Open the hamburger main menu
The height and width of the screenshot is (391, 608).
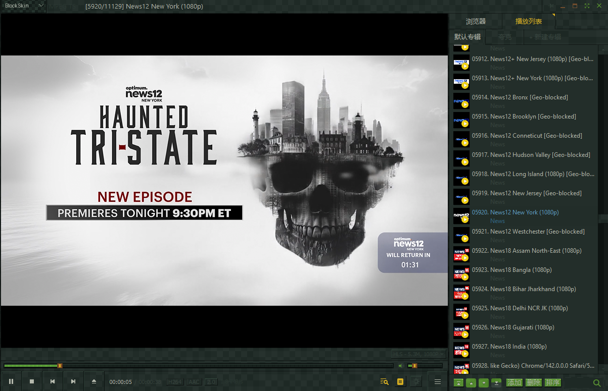tap(438, 381)
